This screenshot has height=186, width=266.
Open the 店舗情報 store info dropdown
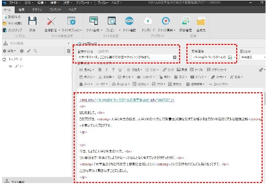(x=195, y=84)
